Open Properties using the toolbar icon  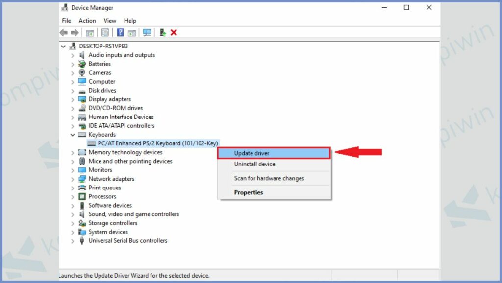[x=105, y=32]
